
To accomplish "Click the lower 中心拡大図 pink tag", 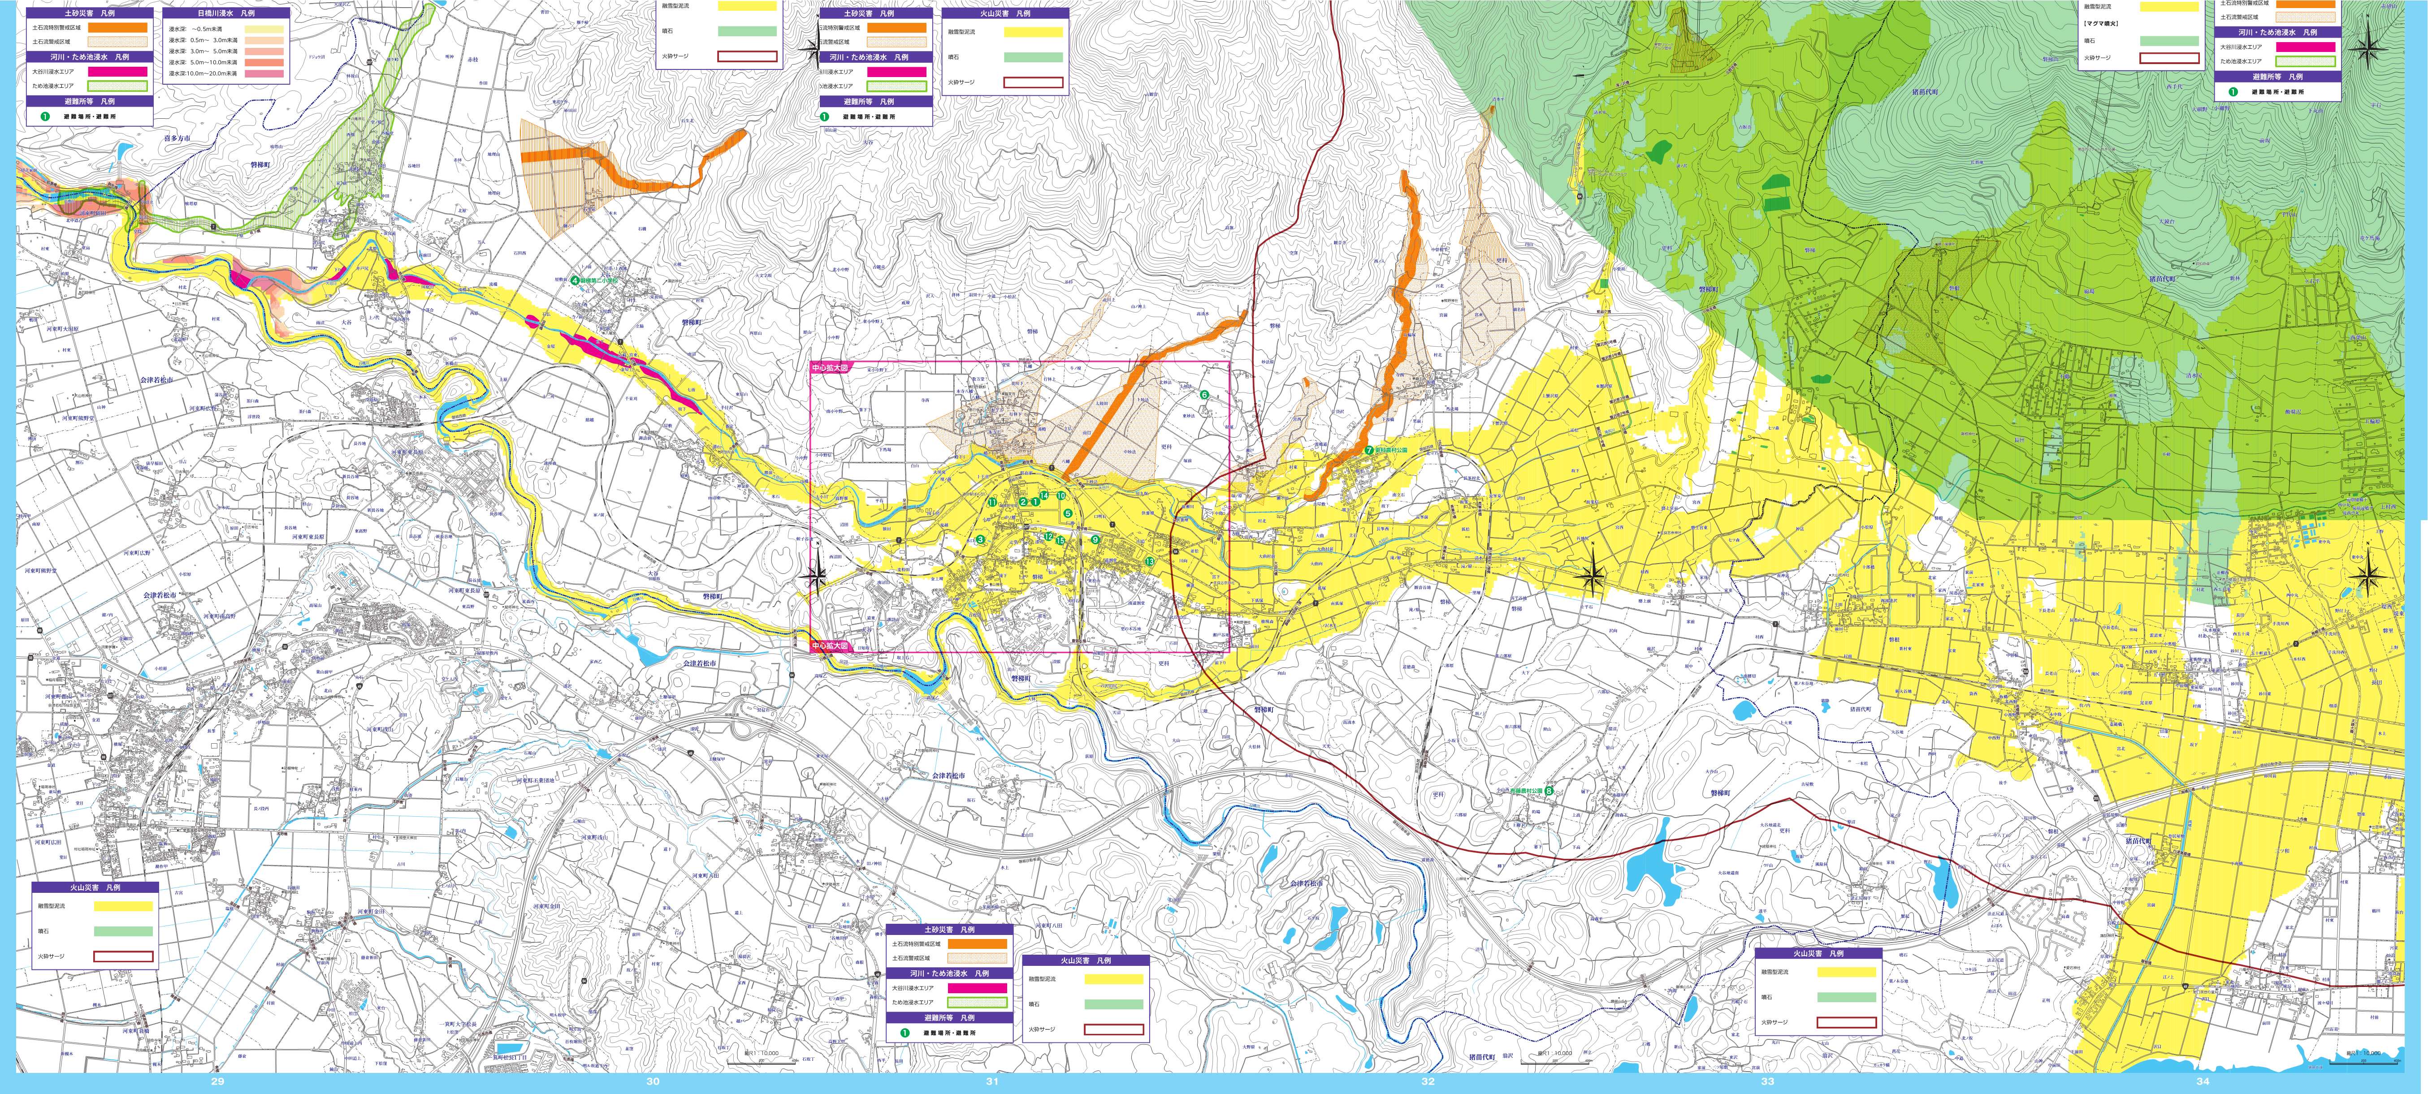I will 831,646.
